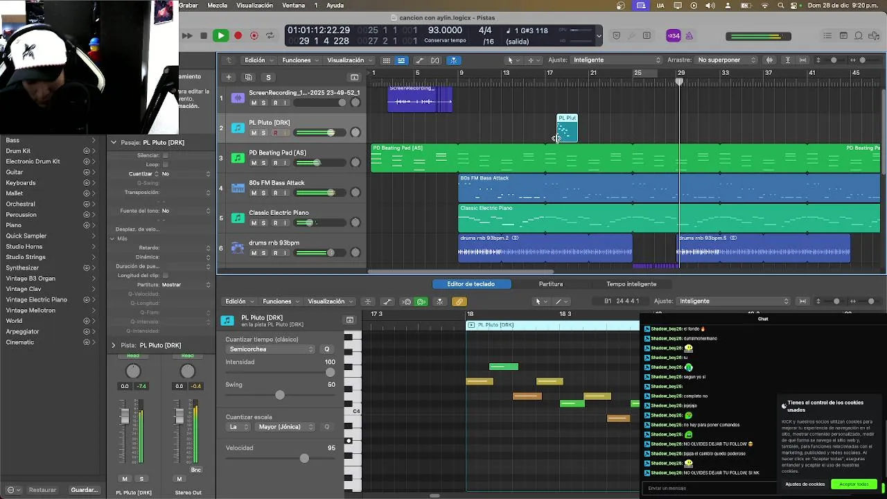Solo the Classic Electric Piano track

[x=263, y=223]
